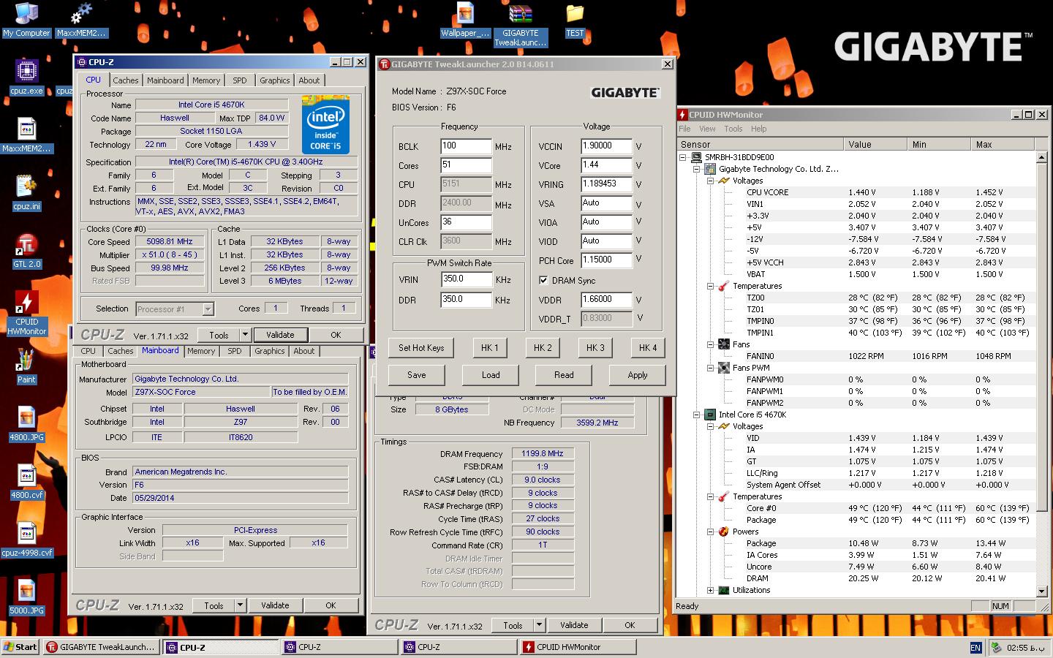Switch to GIGABYTE TweakLauncher taskbar item

click(101, 647)
